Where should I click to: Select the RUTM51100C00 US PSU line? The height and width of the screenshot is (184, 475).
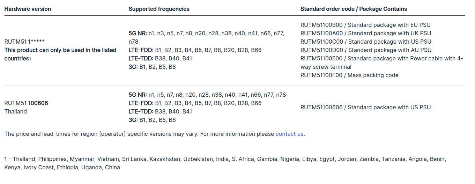point(365,42)
